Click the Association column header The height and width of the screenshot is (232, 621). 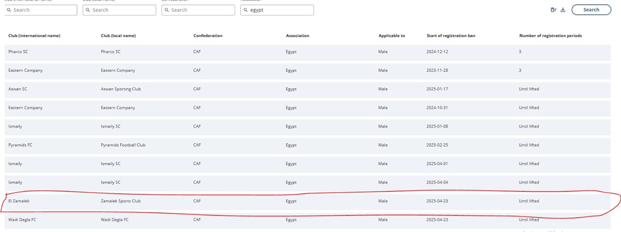coord(298,36)
